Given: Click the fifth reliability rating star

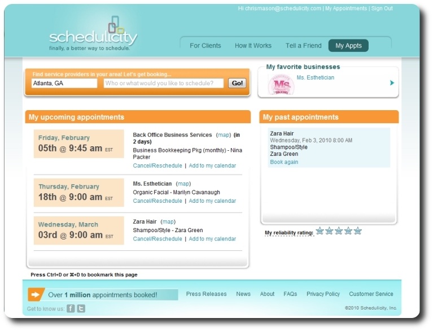Looking at the screenshot, I should pyautogui.click(x=357, y=230).
